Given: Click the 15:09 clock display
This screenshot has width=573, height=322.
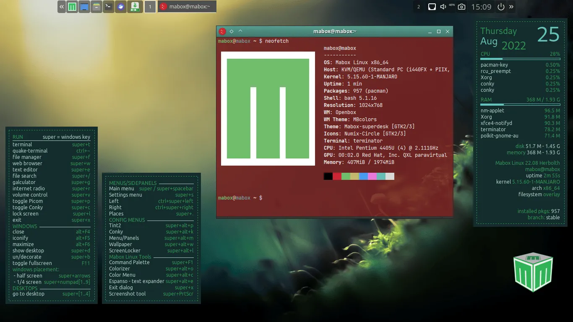Looking at the screenshot, I should click(481, 7).
